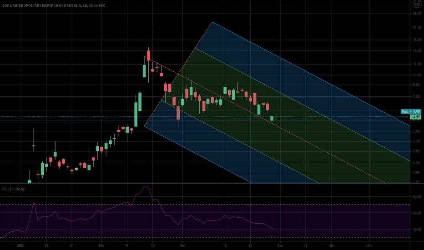
Task: Click the Feb label on time axis
Action: point(101,245)
